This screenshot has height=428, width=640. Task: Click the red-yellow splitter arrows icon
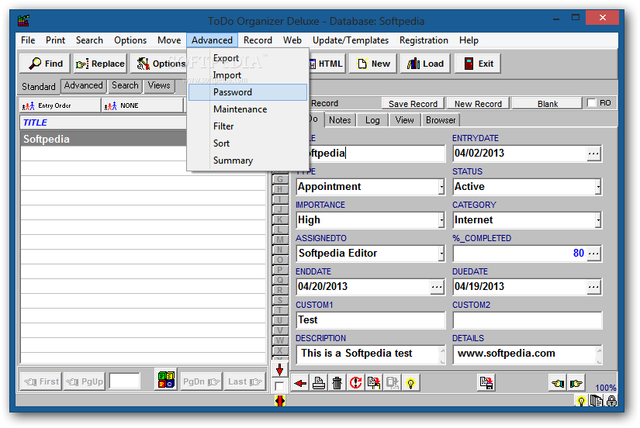click(279, 401)
